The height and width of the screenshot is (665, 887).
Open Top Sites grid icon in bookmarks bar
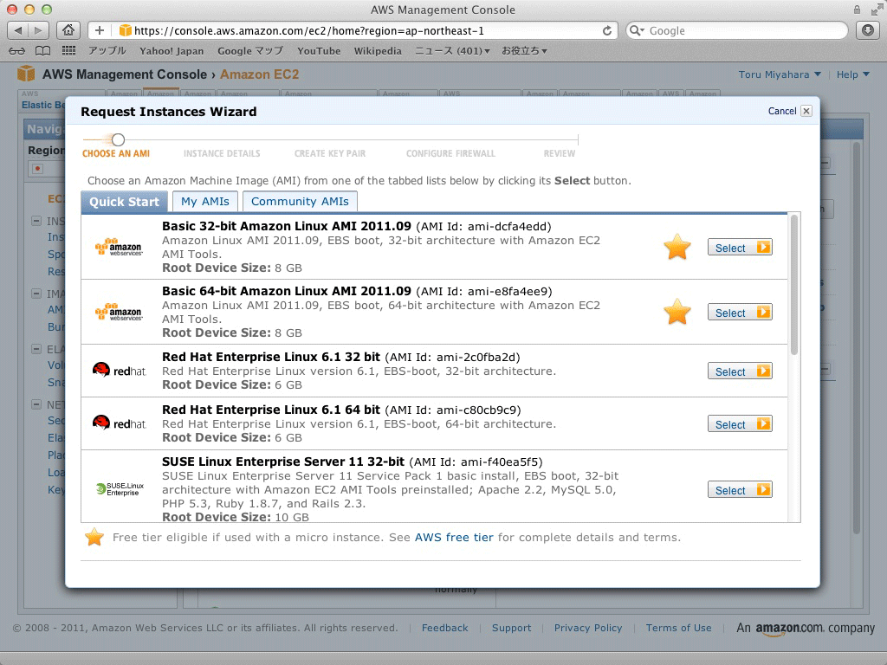pos(68,51)
